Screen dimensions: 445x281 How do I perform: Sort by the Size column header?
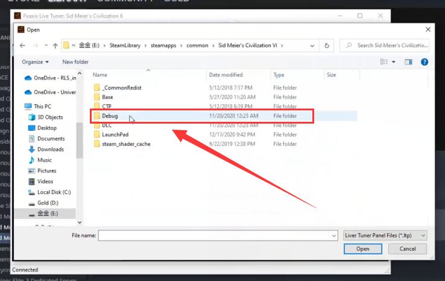(x=331, y=75)
